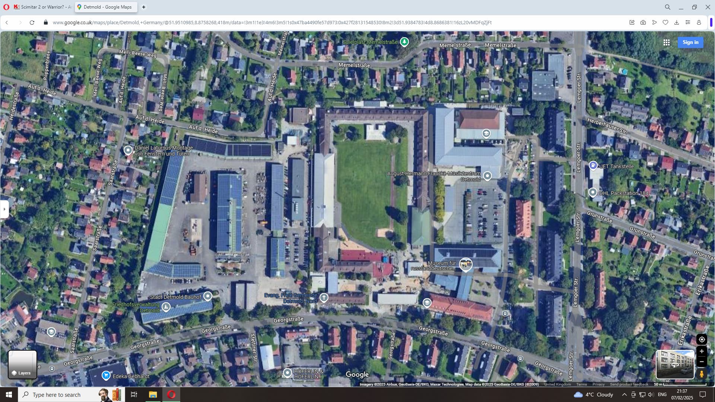Open the Send product feedback link
The image size is (715, 402).
[x=629, y=384]
